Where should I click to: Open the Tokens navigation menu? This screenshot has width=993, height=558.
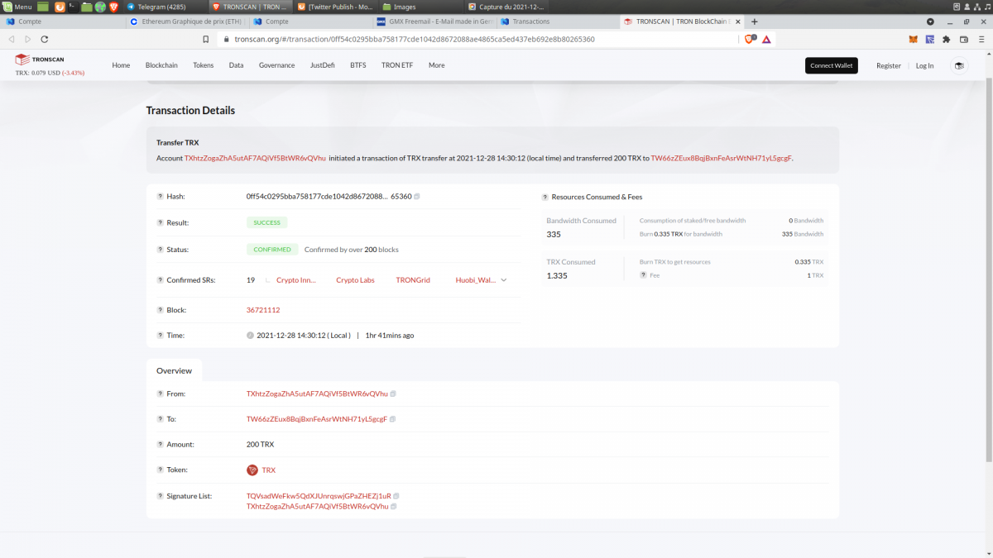point(203,65)
